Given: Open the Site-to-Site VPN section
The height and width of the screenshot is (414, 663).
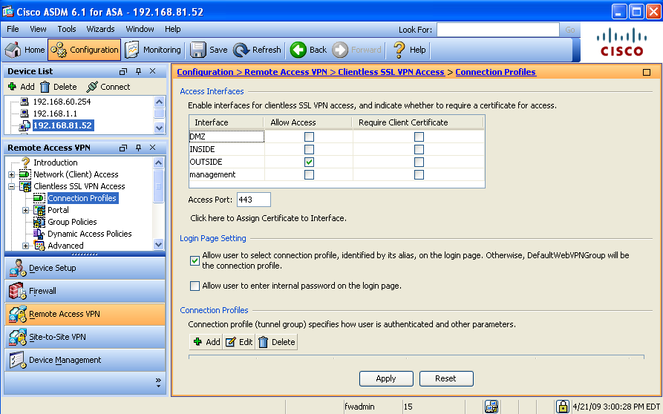Looking at the screenshot, I should click(x=85, y=337).
